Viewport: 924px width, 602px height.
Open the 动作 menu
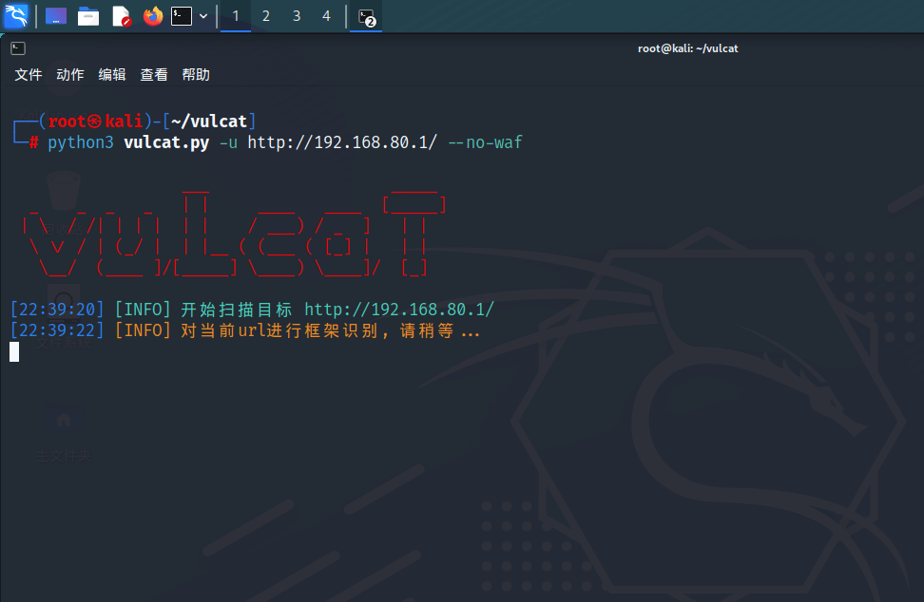pyautogui.click(x=70, y=75)
